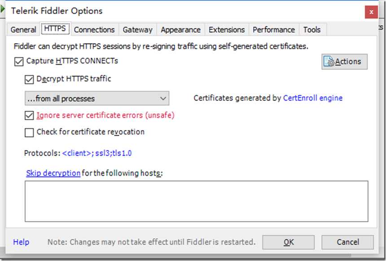The width and height of the screenshot is (386, 261).
Task: Open the Tools tab
Action: pos(312,30)
